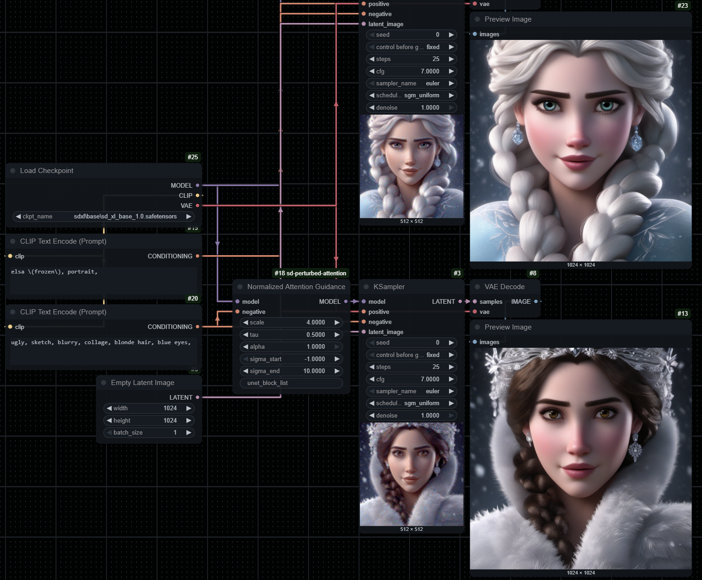
Task: Increase height arrow in Empty Latent Image
Action: tap(189, 420)
